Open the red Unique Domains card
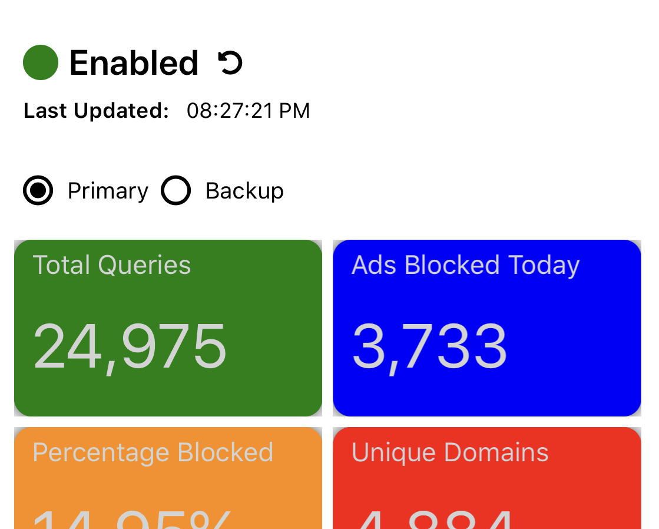This screenshot has height=529, width=659. (x=486, y=478)
